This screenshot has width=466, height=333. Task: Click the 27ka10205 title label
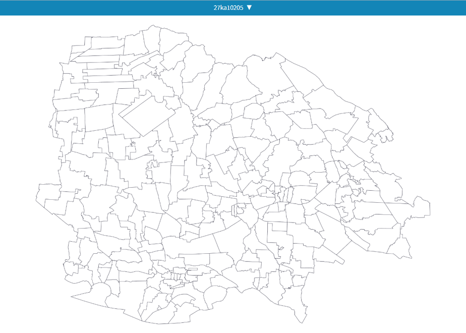tap(228, 8)
